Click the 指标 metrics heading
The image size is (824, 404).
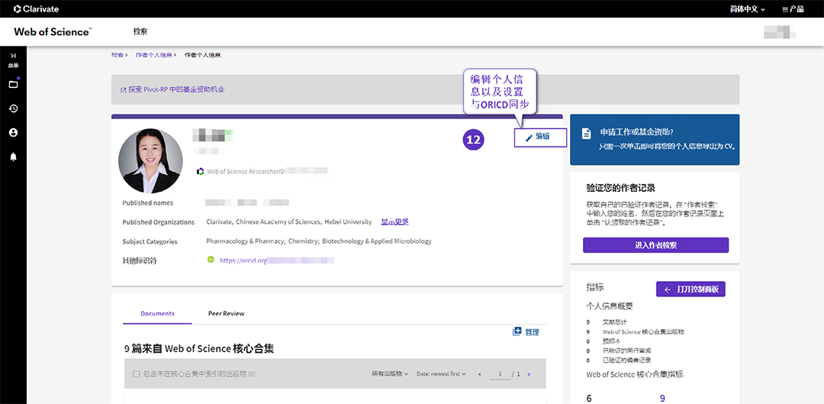(x=595, y=287)
